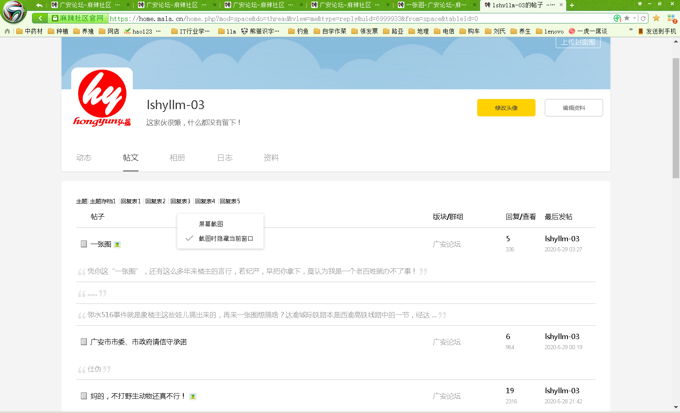
Task: Click the green accelerator icon in address bar
Action: (x=617, y=18)
